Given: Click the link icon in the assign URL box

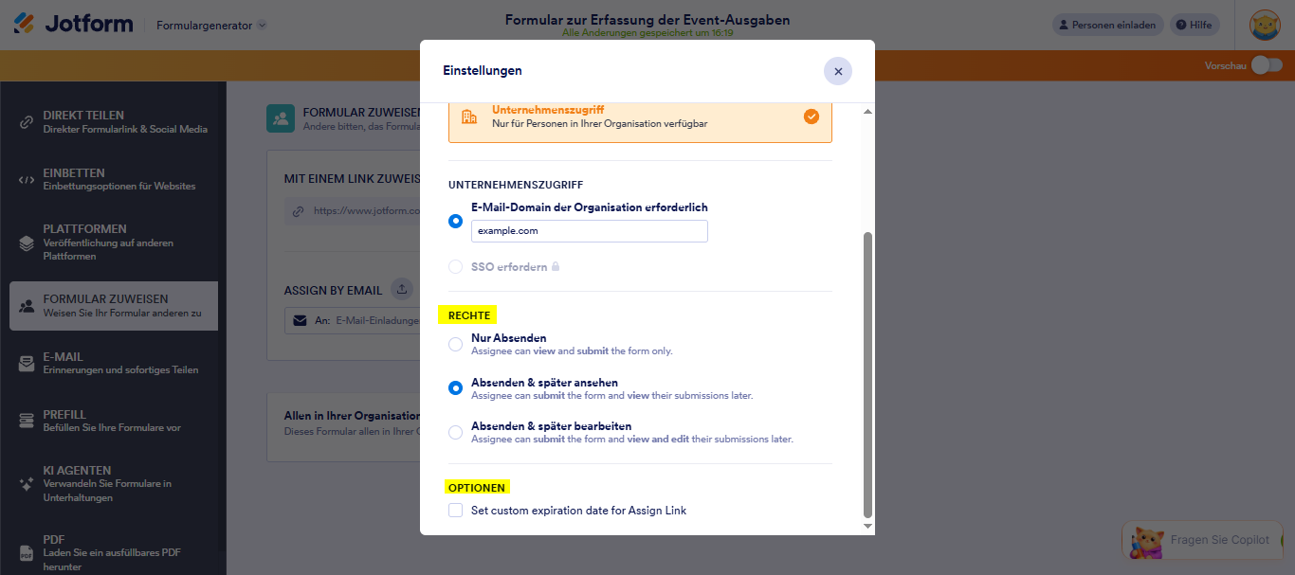Looking at the screenshot, I should point(299,211).
